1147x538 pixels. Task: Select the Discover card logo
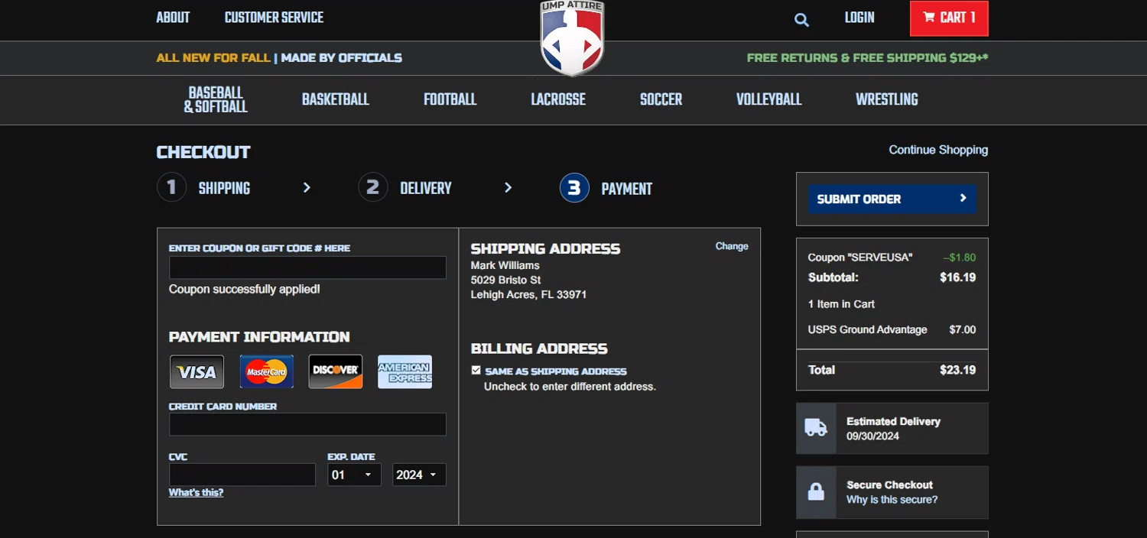pos(336,372)
